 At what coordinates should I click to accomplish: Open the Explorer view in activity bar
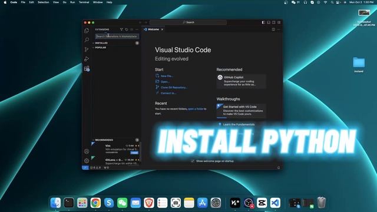point(87,31)
